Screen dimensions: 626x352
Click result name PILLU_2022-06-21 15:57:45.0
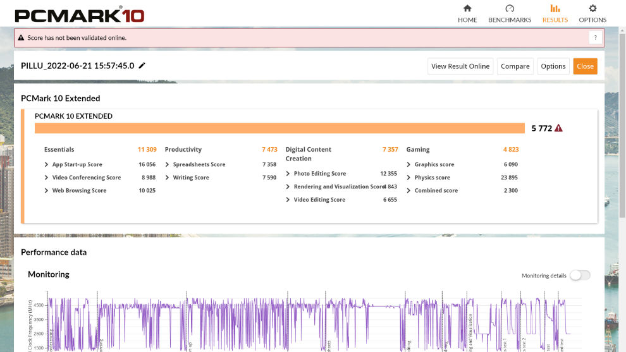point(77,66)
